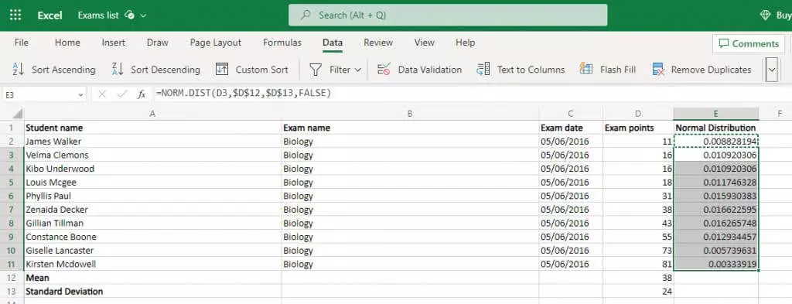
Task: Select row 1 header
Action: pyautogui.click(x=12, y=128)
